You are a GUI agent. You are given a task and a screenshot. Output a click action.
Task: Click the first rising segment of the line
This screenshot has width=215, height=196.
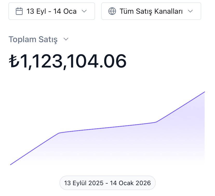(x=35, y=149)
